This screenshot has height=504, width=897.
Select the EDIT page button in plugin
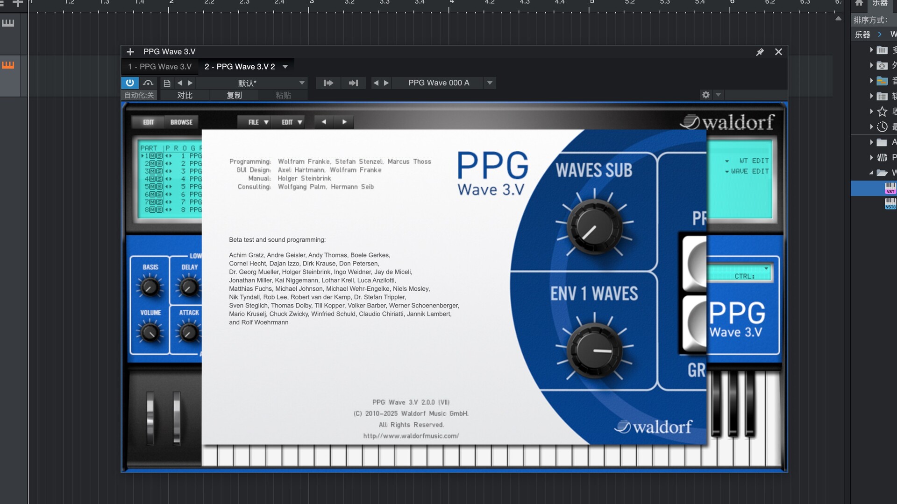148,122
